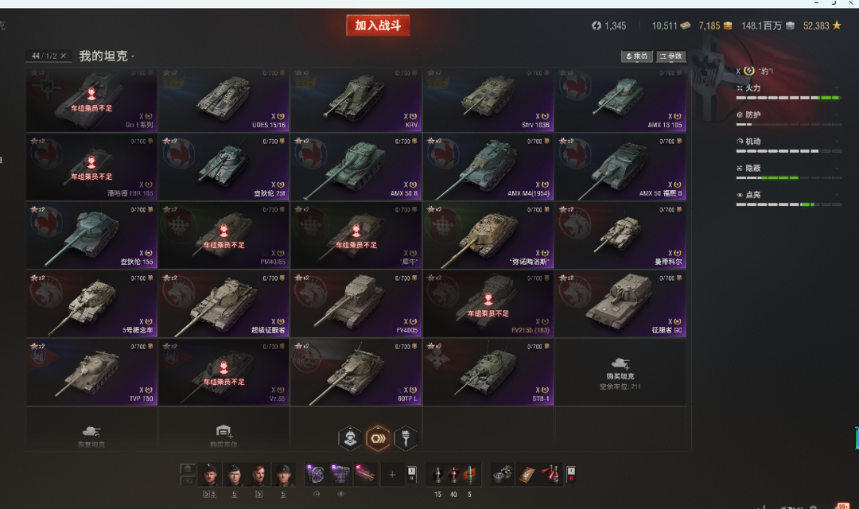This screenshot has height=509, width=859.
Task: Click the gold coins currency icon
Action: pos(728,25)
